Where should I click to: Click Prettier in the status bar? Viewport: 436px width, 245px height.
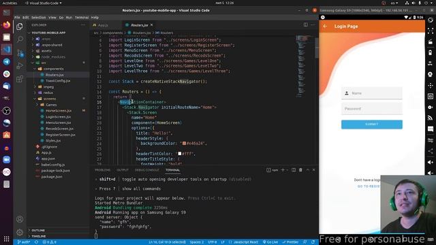[x=290, y=242]
